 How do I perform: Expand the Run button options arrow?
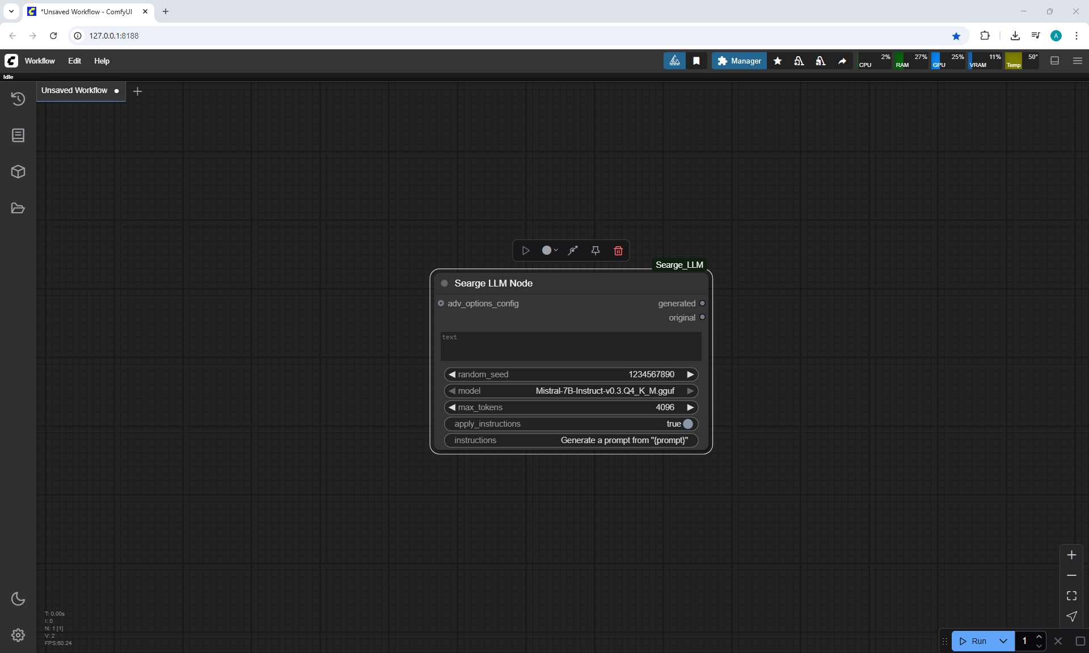click(x=1003, y=641)
